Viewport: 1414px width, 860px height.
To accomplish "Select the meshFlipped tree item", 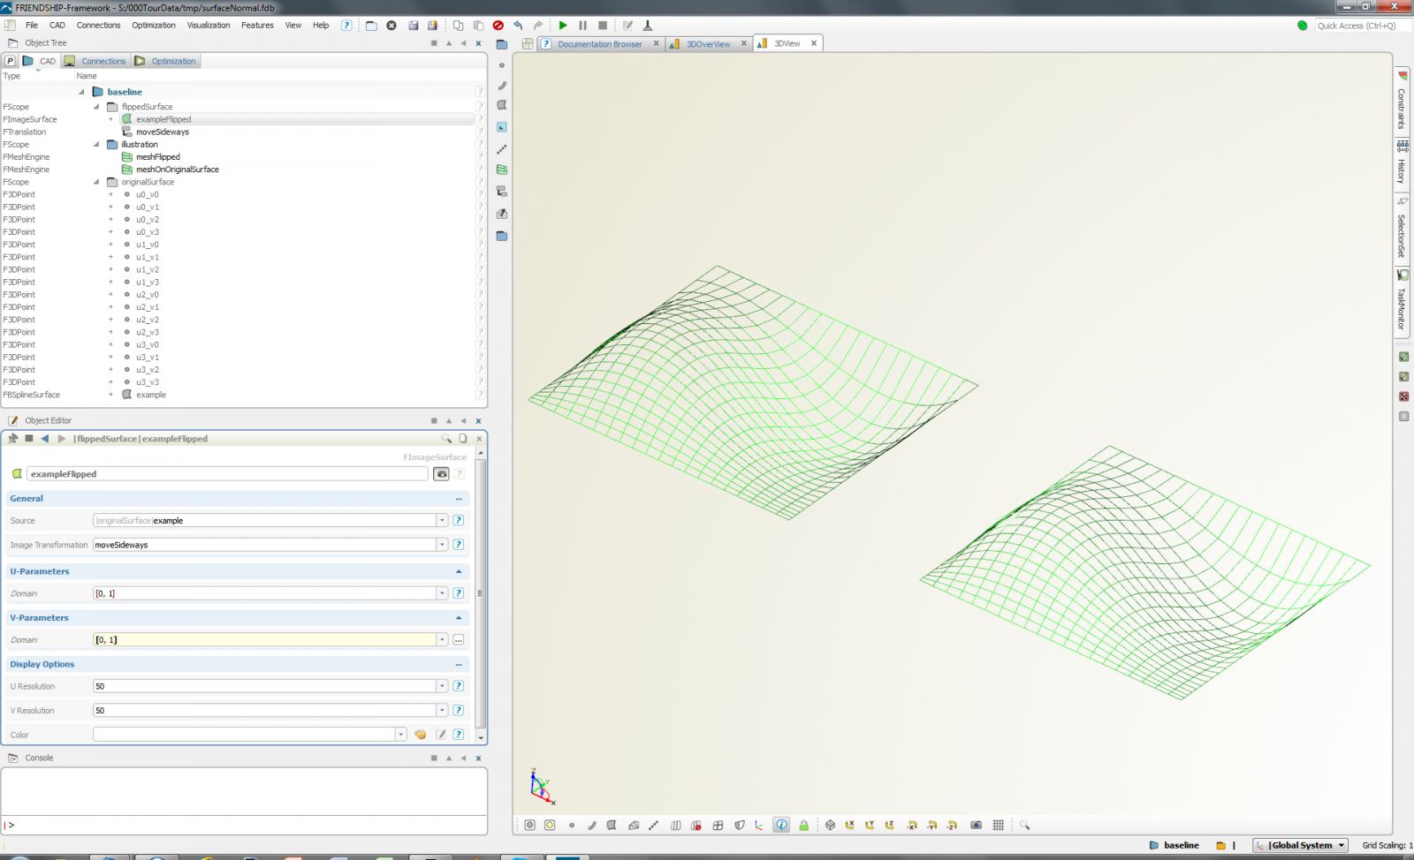I will [x=157, y=157].
